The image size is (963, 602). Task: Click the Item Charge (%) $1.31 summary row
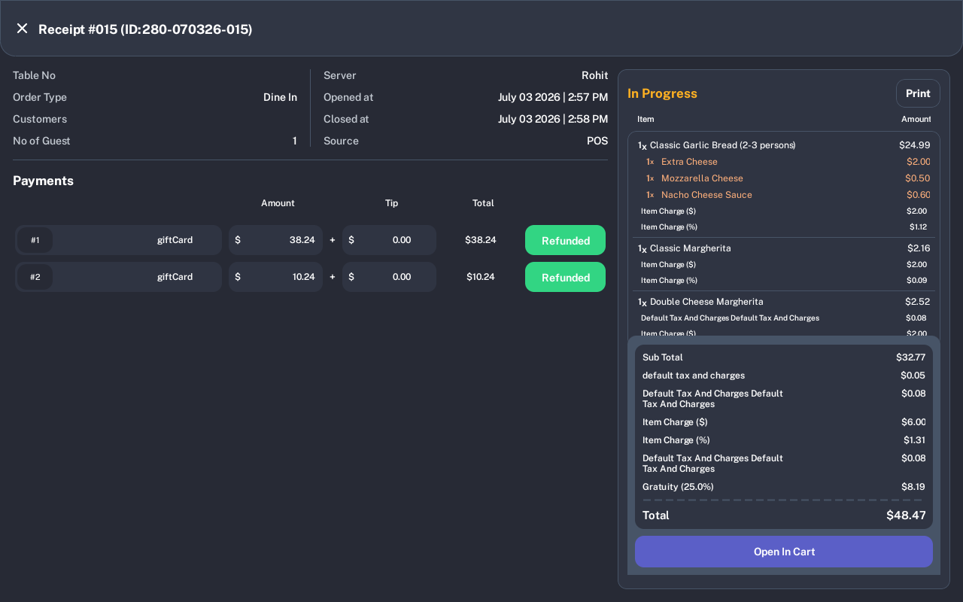pyautogui.click(x=784, y=440)
